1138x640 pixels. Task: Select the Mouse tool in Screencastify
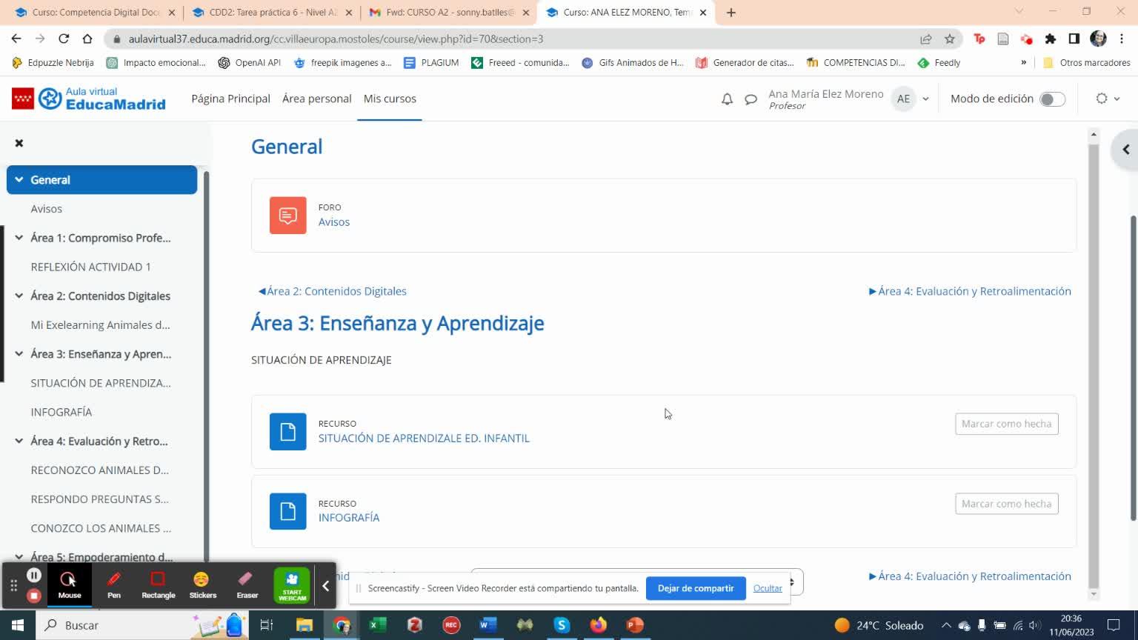point(70,584)
